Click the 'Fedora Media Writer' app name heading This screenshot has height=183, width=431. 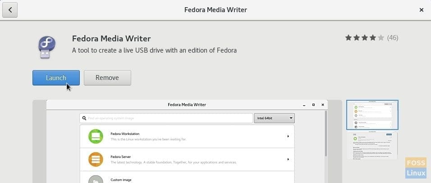pos(111,38)
